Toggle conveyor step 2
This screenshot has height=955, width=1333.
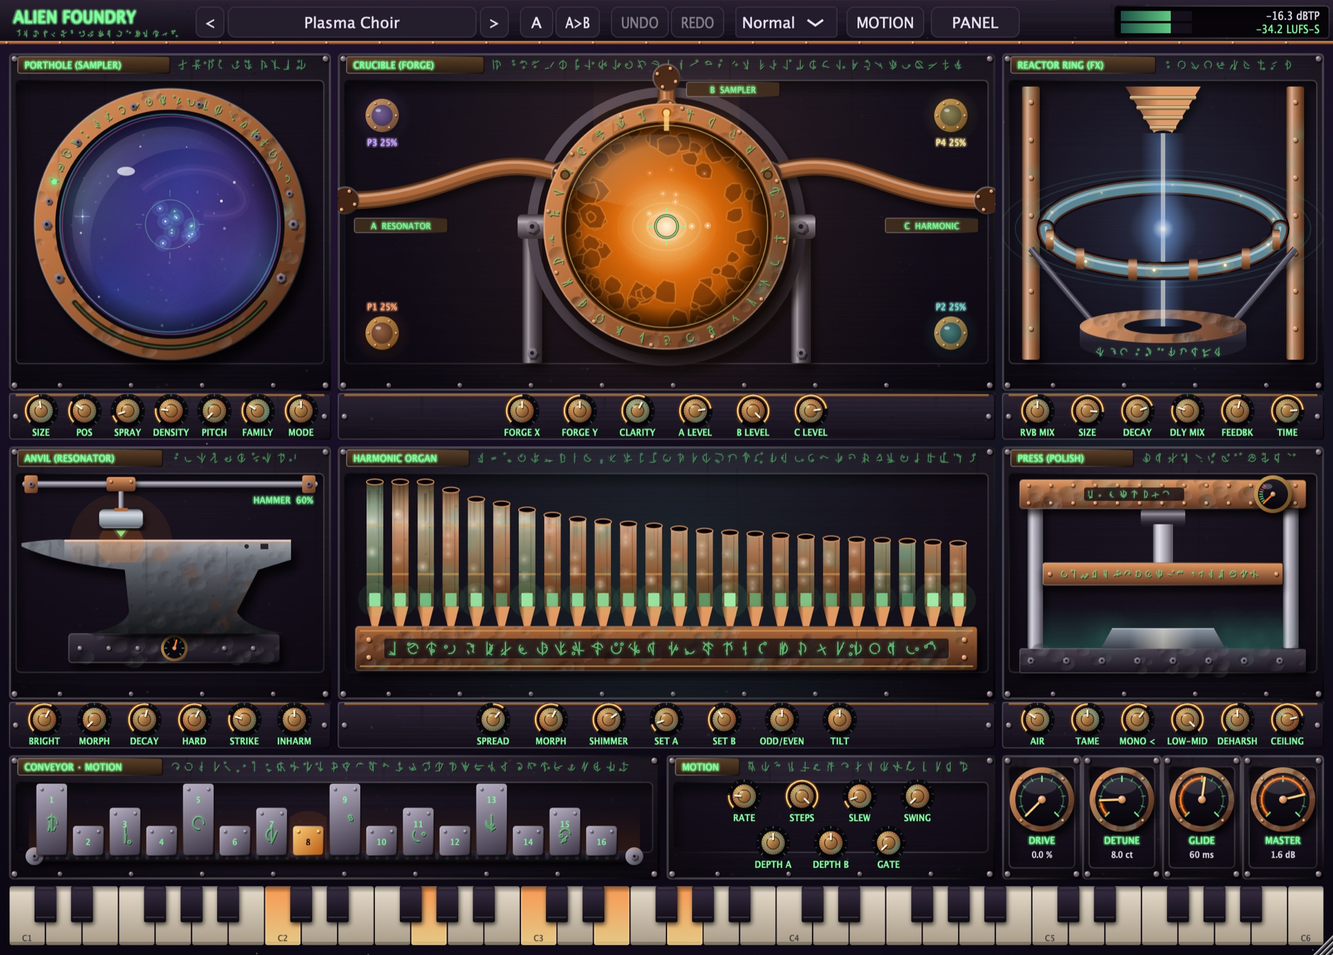tap(88, 841)
